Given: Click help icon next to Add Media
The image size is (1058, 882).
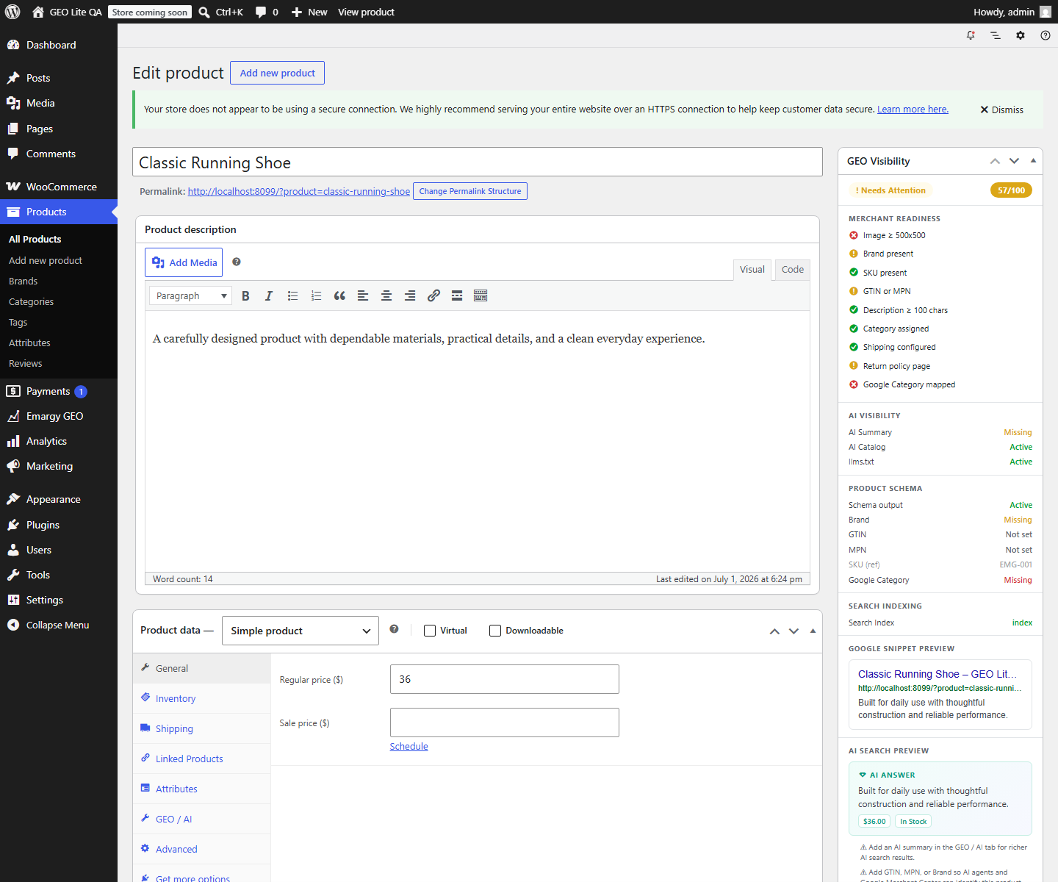Looking at the screenshot, I should click(x=237, y=262).
